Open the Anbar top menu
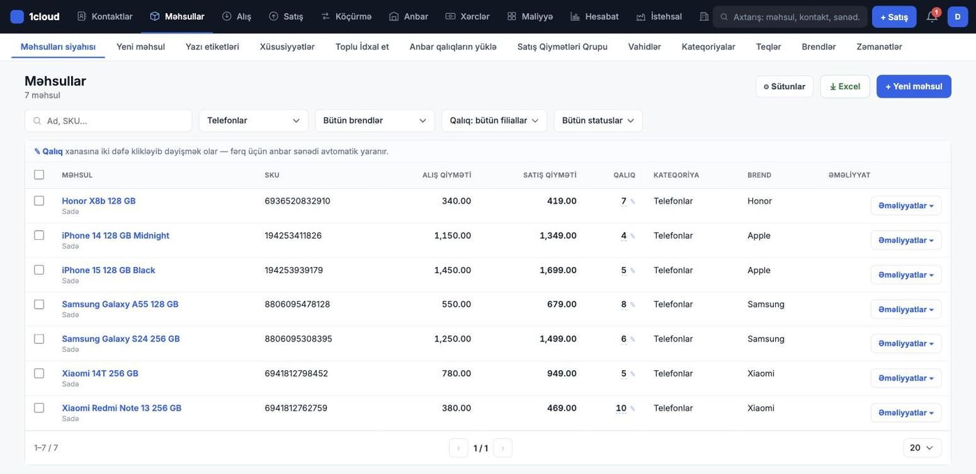This screenshot has width=976, height=474. coord(409,16)
